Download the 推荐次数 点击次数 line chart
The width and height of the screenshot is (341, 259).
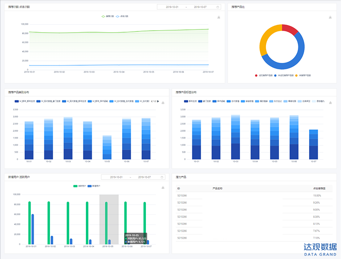coord(218,17)
